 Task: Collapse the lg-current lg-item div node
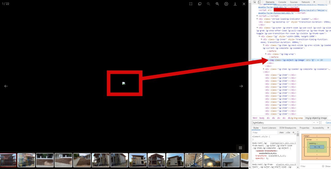pos(264,45)
